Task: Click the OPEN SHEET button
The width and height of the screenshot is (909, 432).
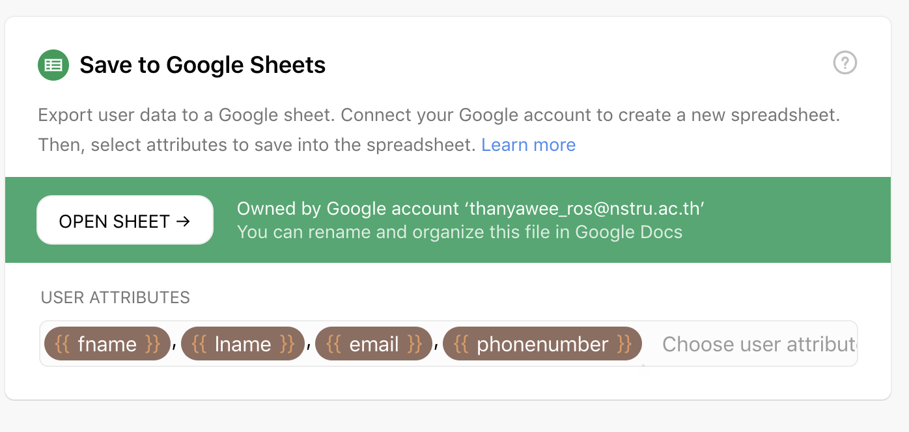Action: pyautogui.click(x=125, y=221)
